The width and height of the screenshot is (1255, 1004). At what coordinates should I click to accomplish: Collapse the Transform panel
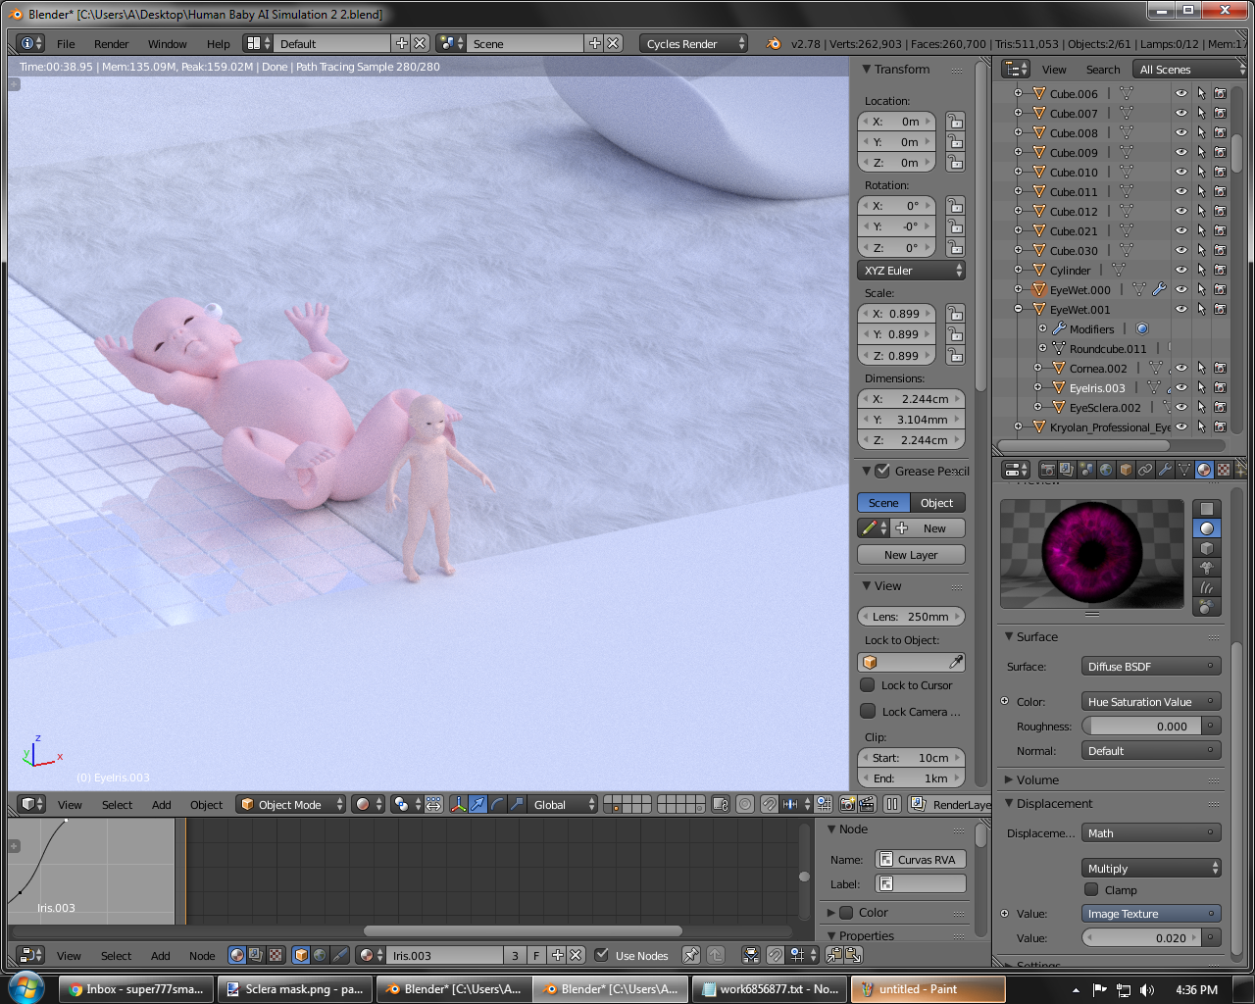click(x=867, y=70)
